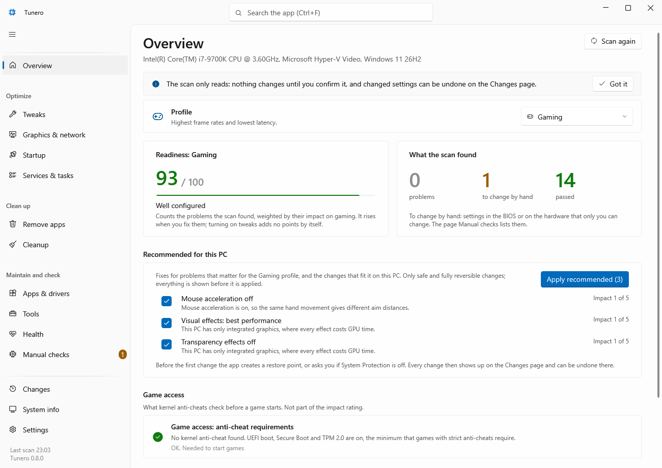Click the Startup flag icon

coord(13,155)
